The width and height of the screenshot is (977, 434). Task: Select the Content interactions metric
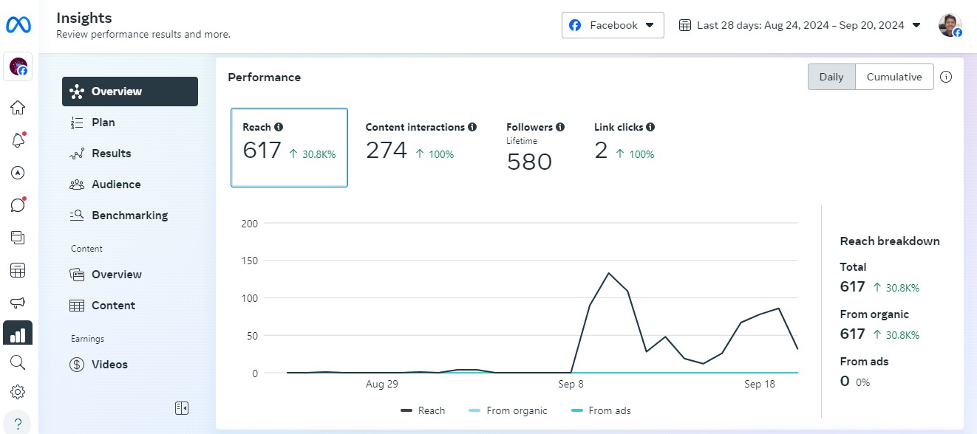click(x=421, y=143)
